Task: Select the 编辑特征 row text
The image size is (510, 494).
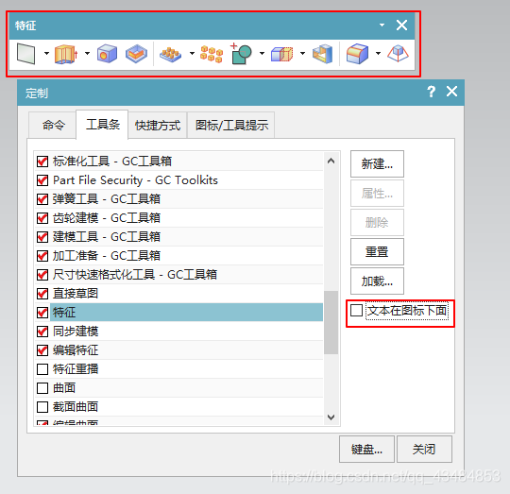Action: pyautogui.click(x=76, y=350)
